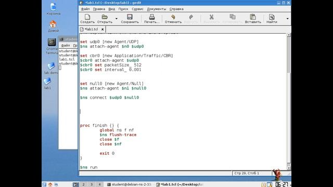
Task: Click the 'exit 0' line
Action: tap(107, 154)
